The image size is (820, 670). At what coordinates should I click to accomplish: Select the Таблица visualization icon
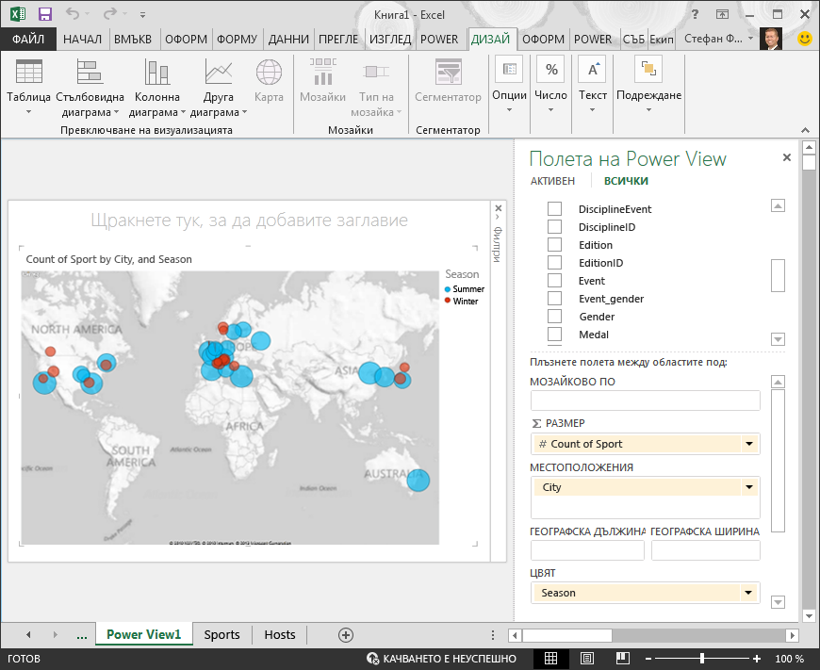pyautogui.click(x=29, y=72)
